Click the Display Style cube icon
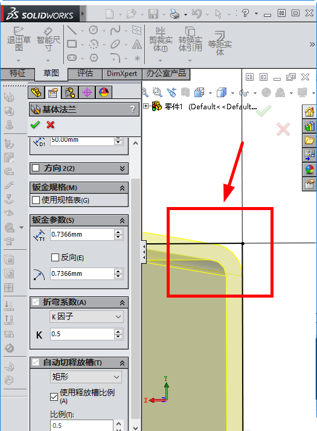The height and width of the screenshot is (431, 317). pyautogui.click(x=222, y=92)
